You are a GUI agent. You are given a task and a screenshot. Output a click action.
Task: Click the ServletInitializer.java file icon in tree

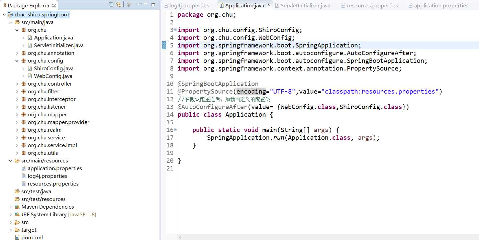[30, 45]
